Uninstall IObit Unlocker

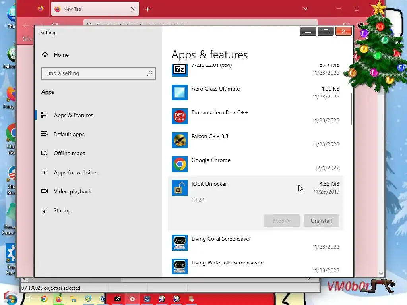pyautogui.click(x=321, y=221)
